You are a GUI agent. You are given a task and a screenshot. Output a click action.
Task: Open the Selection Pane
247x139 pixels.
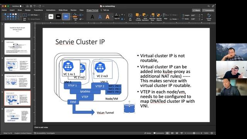point(152,17)
